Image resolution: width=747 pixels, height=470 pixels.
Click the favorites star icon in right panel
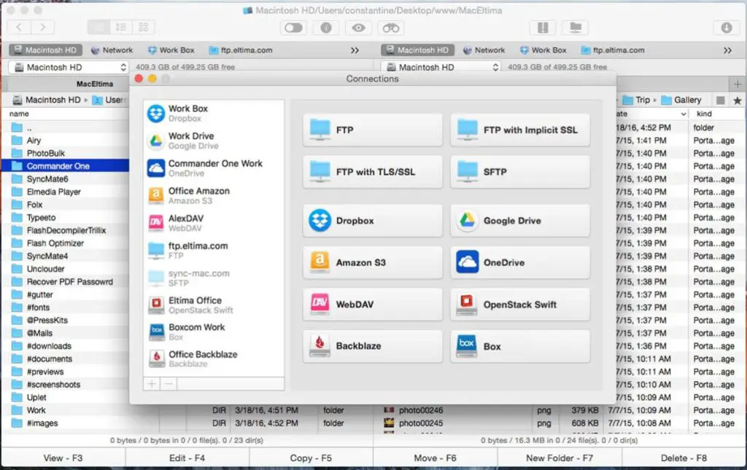pyautogui.click(x=737, y=100)
